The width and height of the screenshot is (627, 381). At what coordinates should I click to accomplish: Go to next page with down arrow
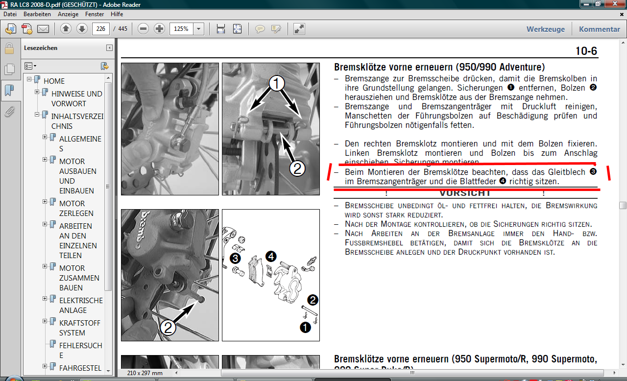[82, 29]
